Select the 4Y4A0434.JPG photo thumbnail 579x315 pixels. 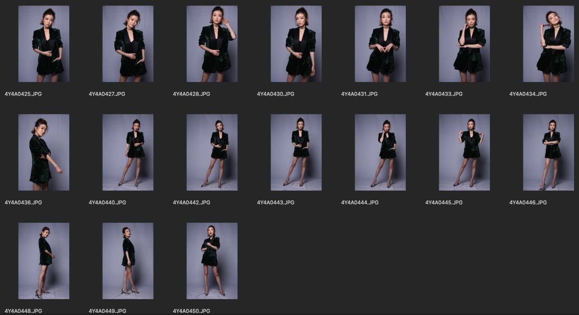(x=549, y=44)
